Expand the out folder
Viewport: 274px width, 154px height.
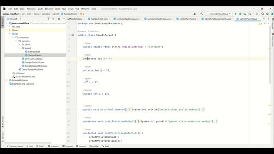click(x=10, y=30)
